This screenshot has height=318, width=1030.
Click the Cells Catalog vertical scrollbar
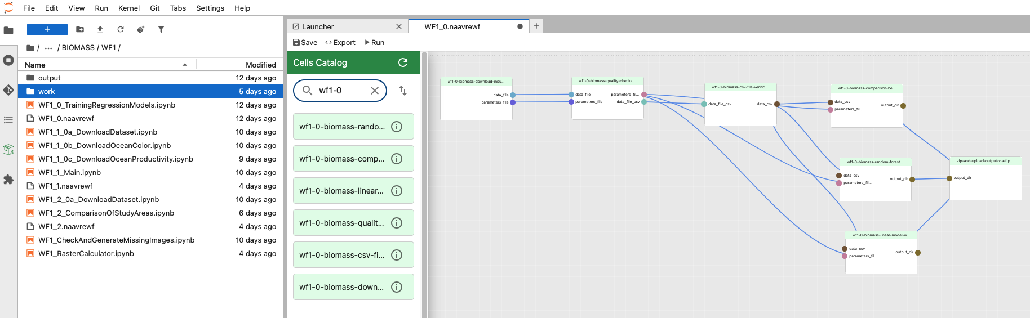[x=424, y=169]
